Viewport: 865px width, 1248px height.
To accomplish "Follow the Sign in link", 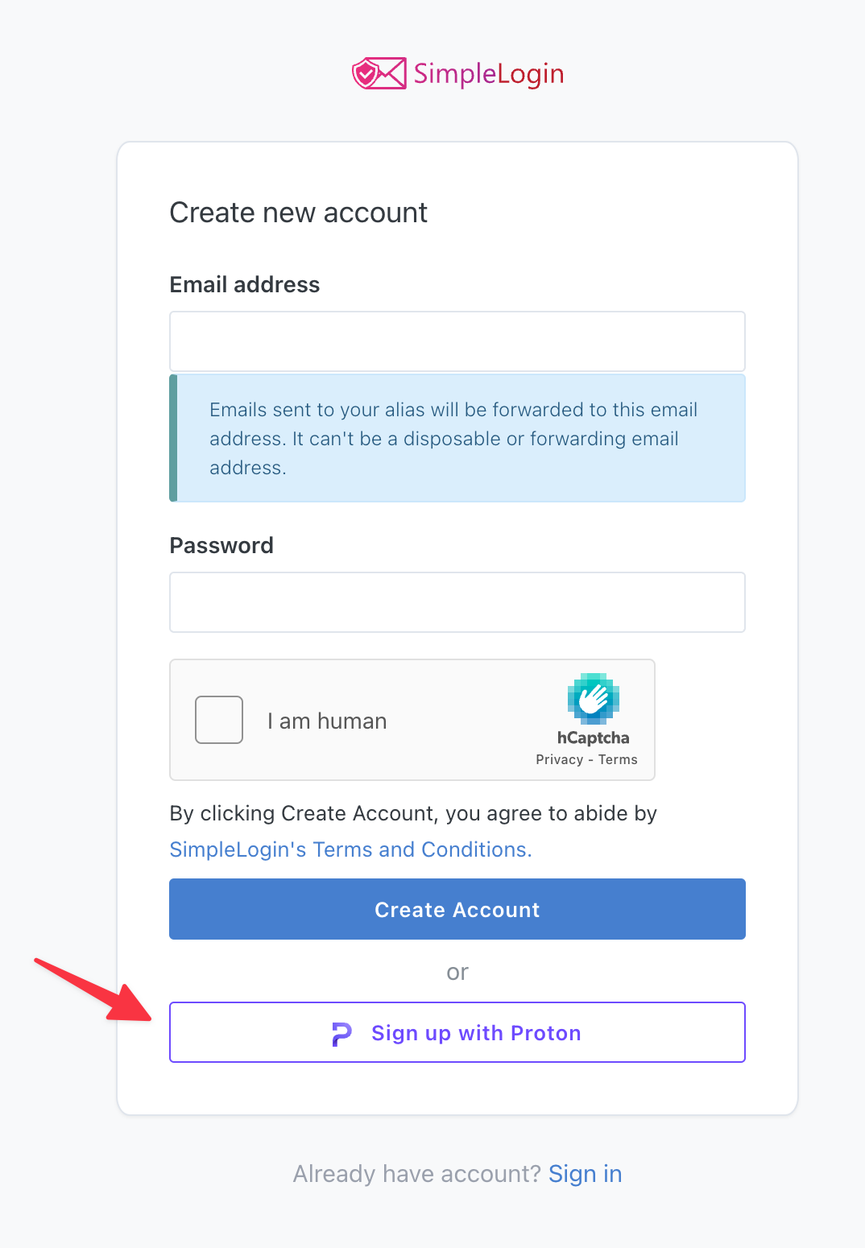I will (586, 1174).
